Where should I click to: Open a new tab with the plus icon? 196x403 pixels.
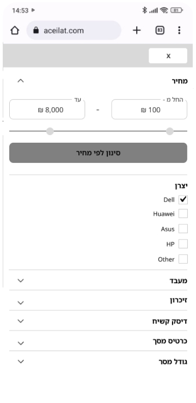pos(137,30)
